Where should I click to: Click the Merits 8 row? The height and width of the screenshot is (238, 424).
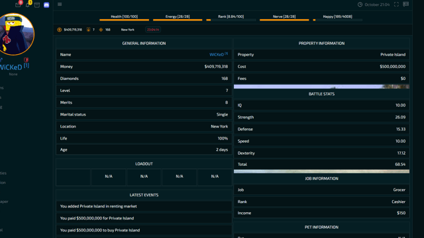pos(144,102)
